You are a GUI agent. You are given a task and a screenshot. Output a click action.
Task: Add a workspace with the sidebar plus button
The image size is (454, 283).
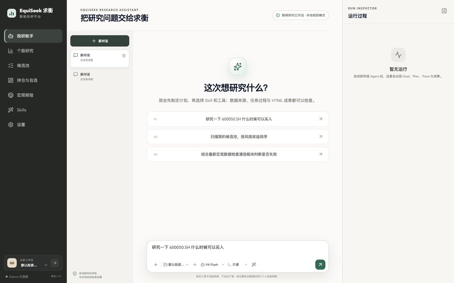(x=55, y=263)
